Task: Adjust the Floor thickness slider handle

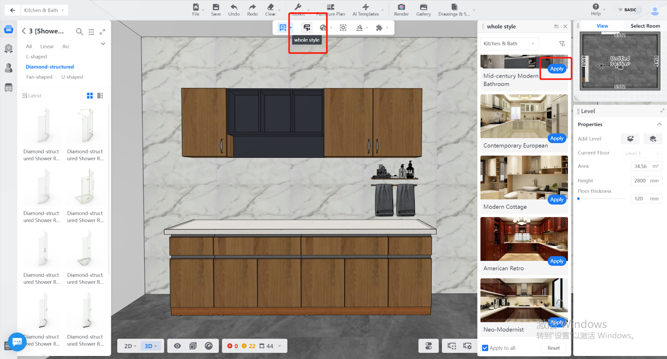Action: pos(579,199)
